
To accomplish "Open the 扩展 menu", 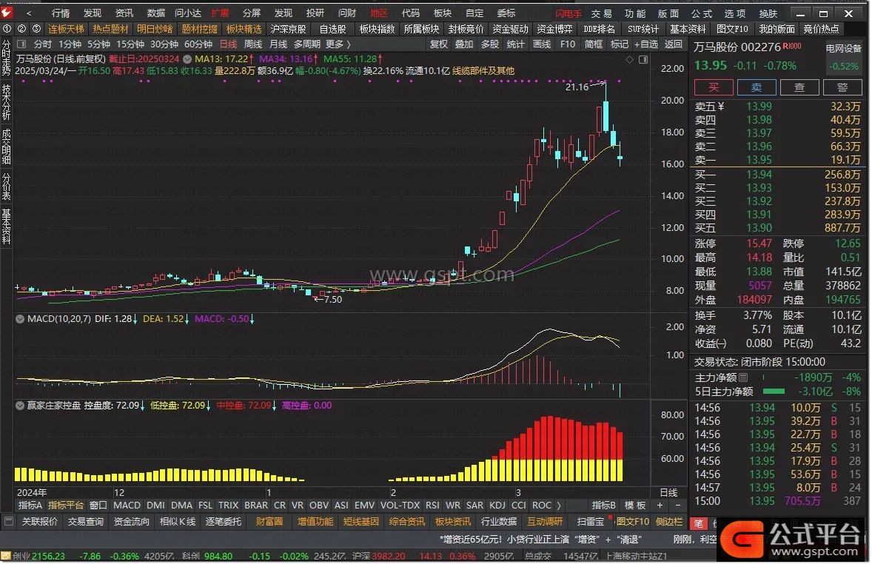I will coord(220,13).
